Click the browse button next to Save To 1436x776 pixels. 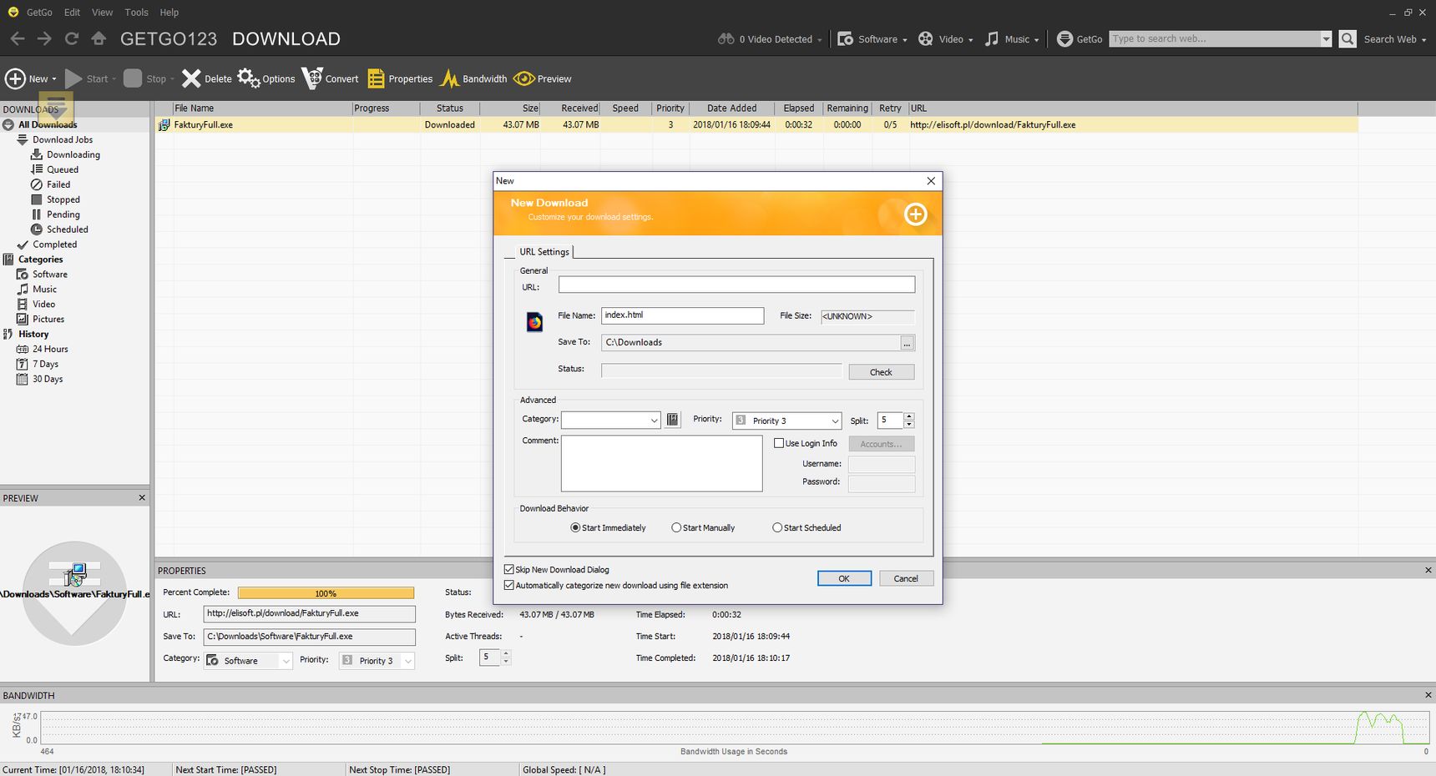coord(908,343)
